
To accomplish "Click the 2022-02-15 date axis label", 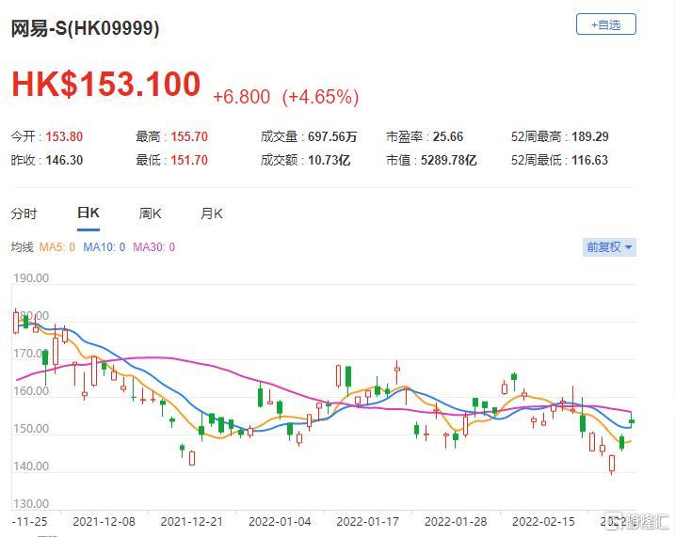I will [x=542, y=520].
